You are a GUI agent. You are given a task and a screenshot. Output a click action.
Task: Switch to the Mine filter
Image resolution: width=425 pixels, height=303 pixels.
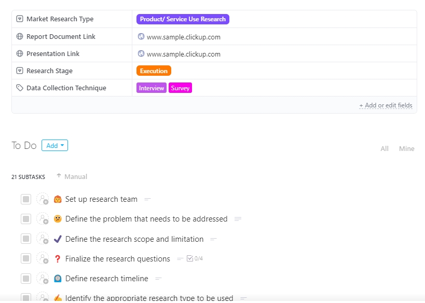[x=406, y=148]
